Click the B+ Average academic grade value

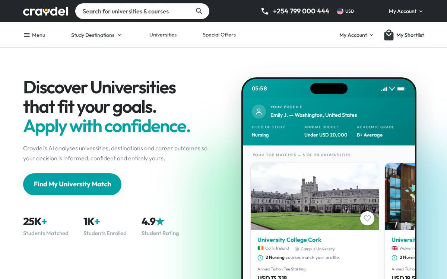coord(370,135)
